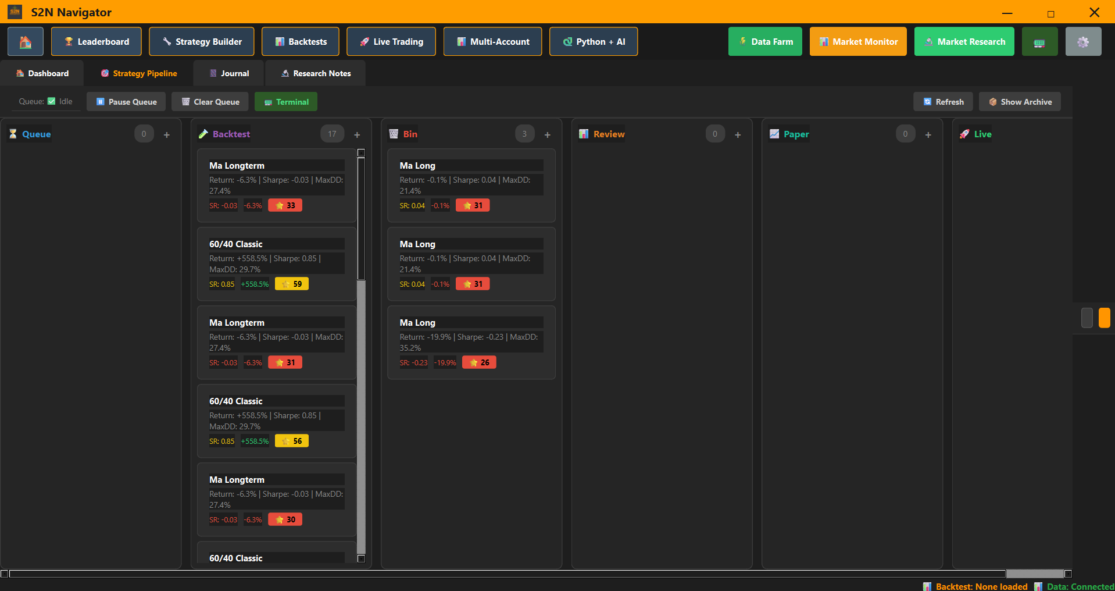This screenshot has height=591, width=1115.
Task: Click the Backtest: None loaded status text
Action: [x=982, y=586]
